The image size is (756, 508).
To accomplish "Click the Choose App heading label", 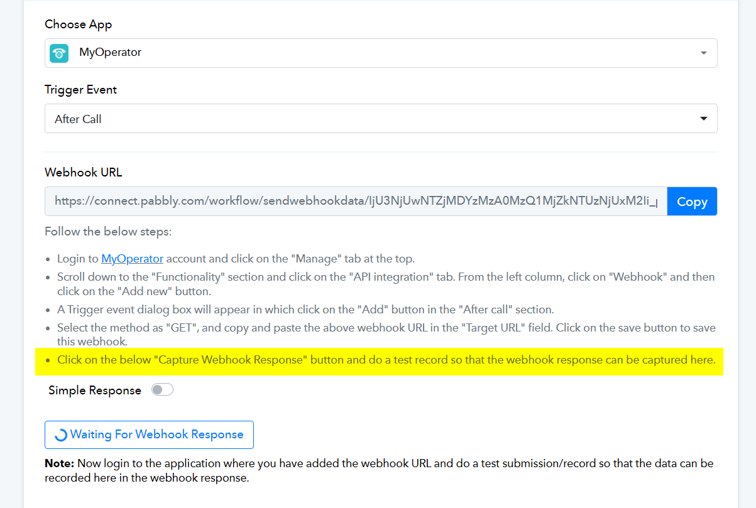I will (78, 24).
